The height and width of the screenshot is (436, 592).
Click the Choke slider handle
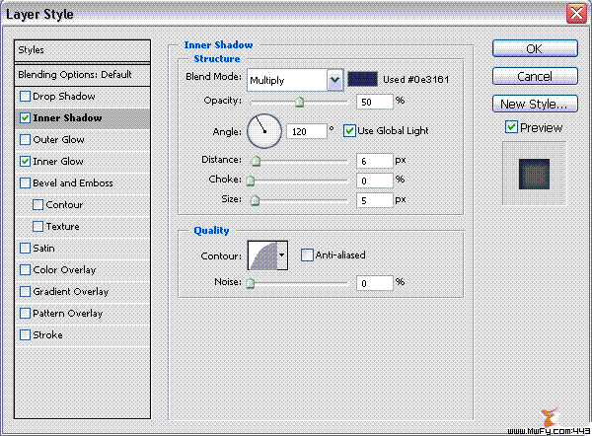click(x=251, y=181)
